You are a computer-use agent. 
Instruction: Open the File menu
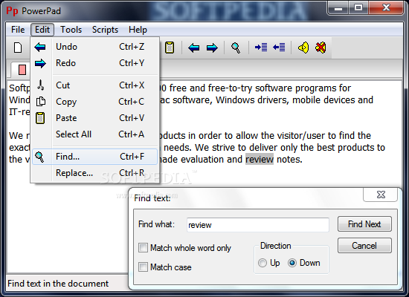18,30
